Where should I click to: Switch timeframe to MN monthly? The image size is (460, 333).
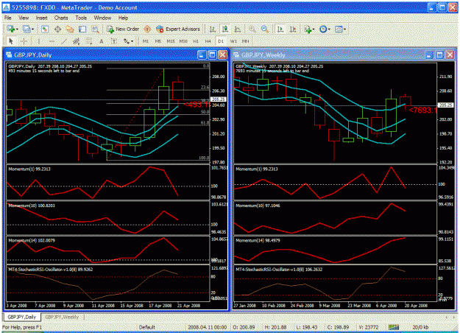246,41
